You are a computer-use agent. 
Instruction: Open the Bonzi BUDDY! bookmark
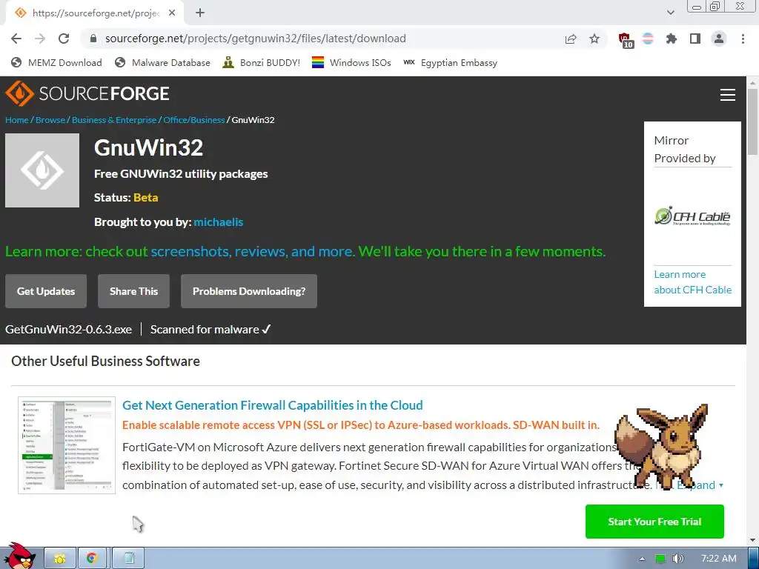click(262, 62)
